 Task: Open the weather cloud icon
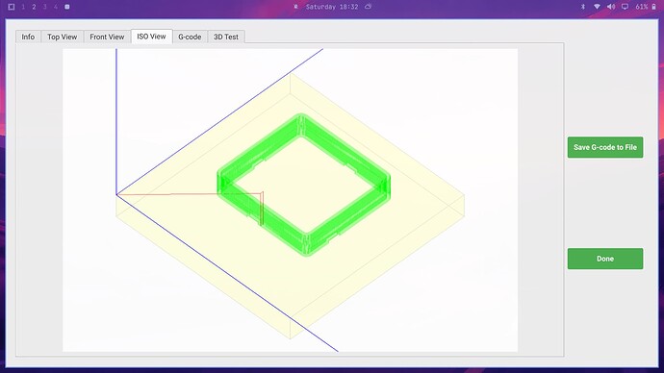click(x=369, y=7)
